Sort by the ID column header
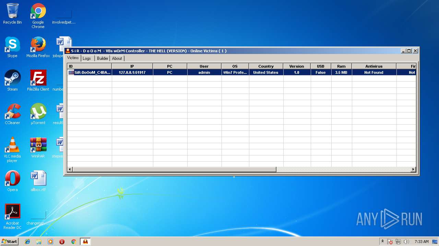 90,66
